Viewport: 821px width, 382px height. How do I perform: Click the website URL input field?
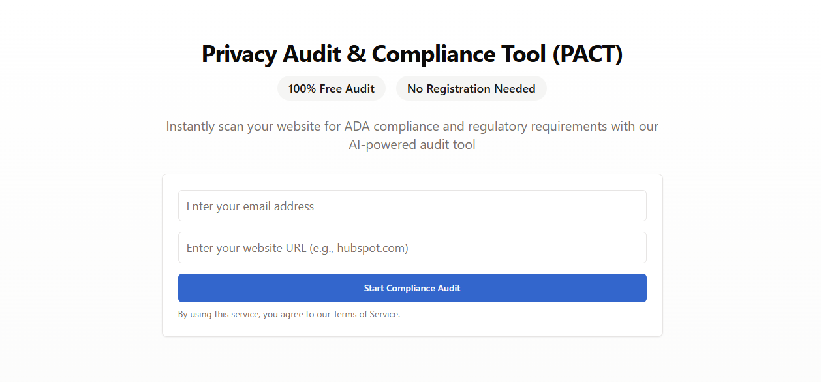(x=412, y=247)
